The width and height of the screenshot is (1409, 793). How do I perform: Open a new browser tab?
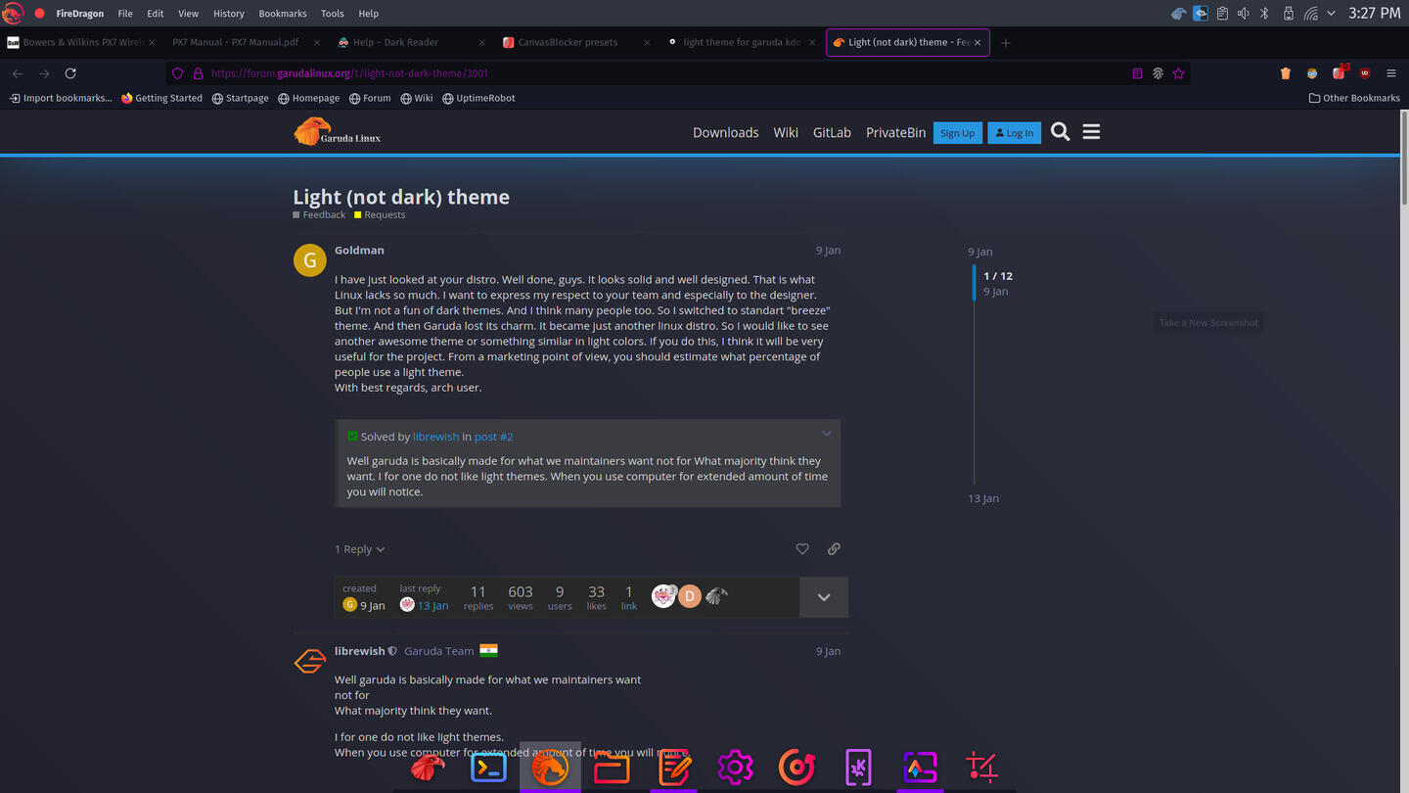[x=1006, y=42]
